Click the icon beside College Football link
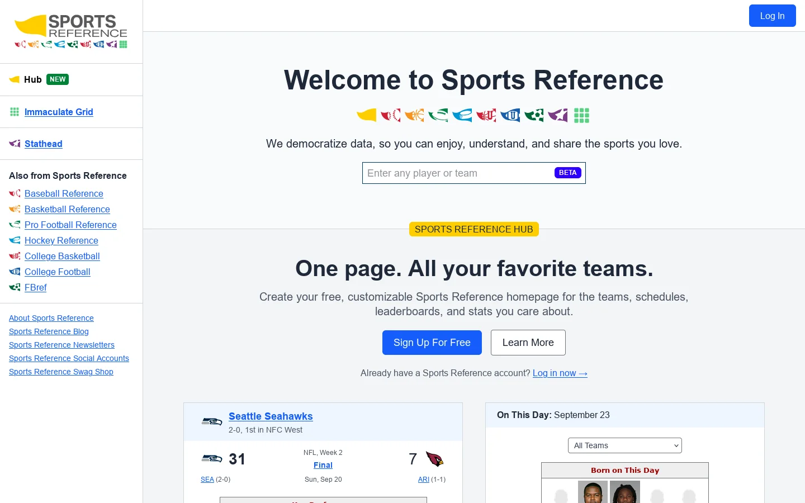The height and width of the screenshot is (503, 805). click(15, 272)
